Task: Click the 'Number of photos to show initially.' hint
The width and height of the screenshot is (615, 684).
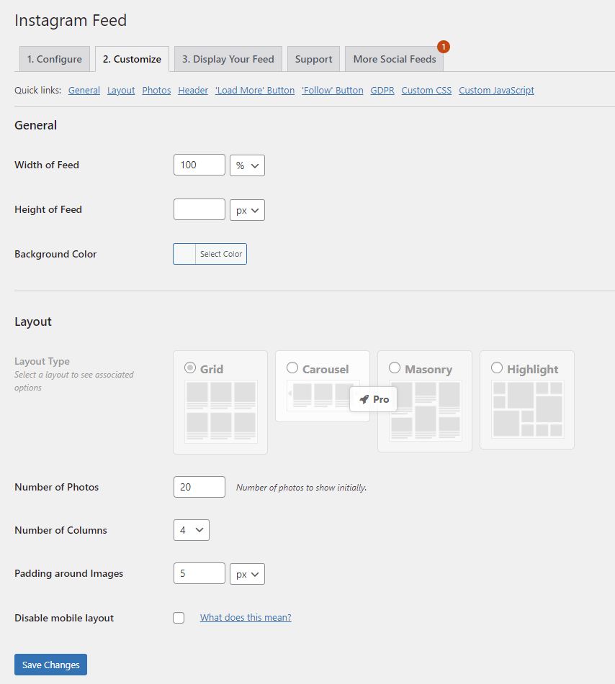Action: (302, 487)
